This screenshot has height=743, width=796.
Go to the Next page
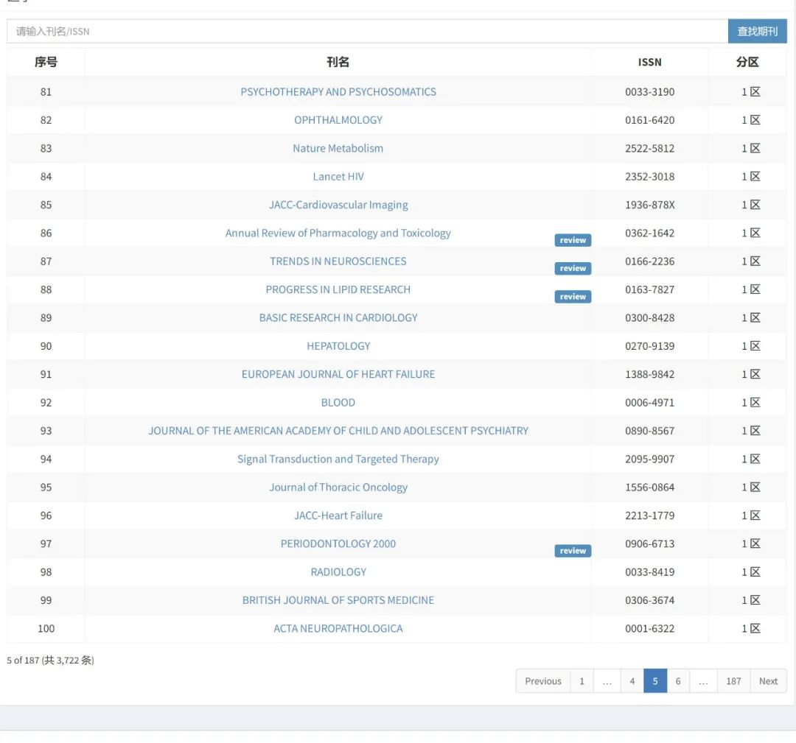click(x=768, y=681)
